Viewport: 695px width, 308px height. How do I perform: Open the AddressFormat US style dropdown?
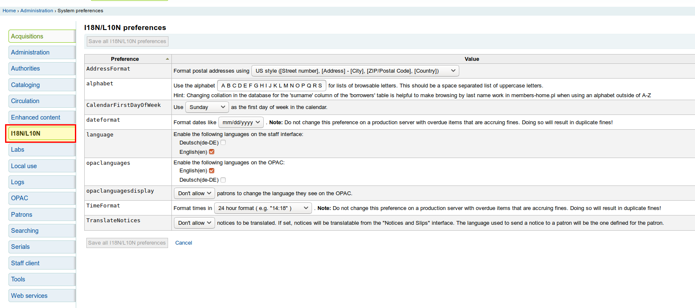pyautogui.click(x=355, y=71)
